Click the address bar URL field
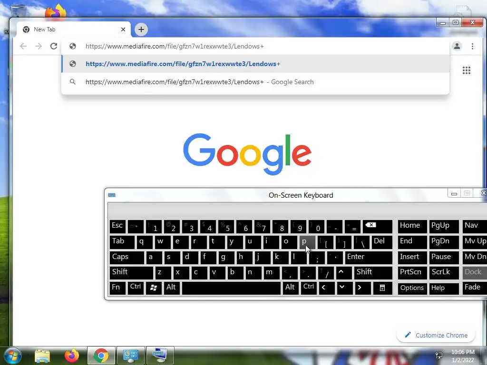487x365 pixels. (255, 46)
